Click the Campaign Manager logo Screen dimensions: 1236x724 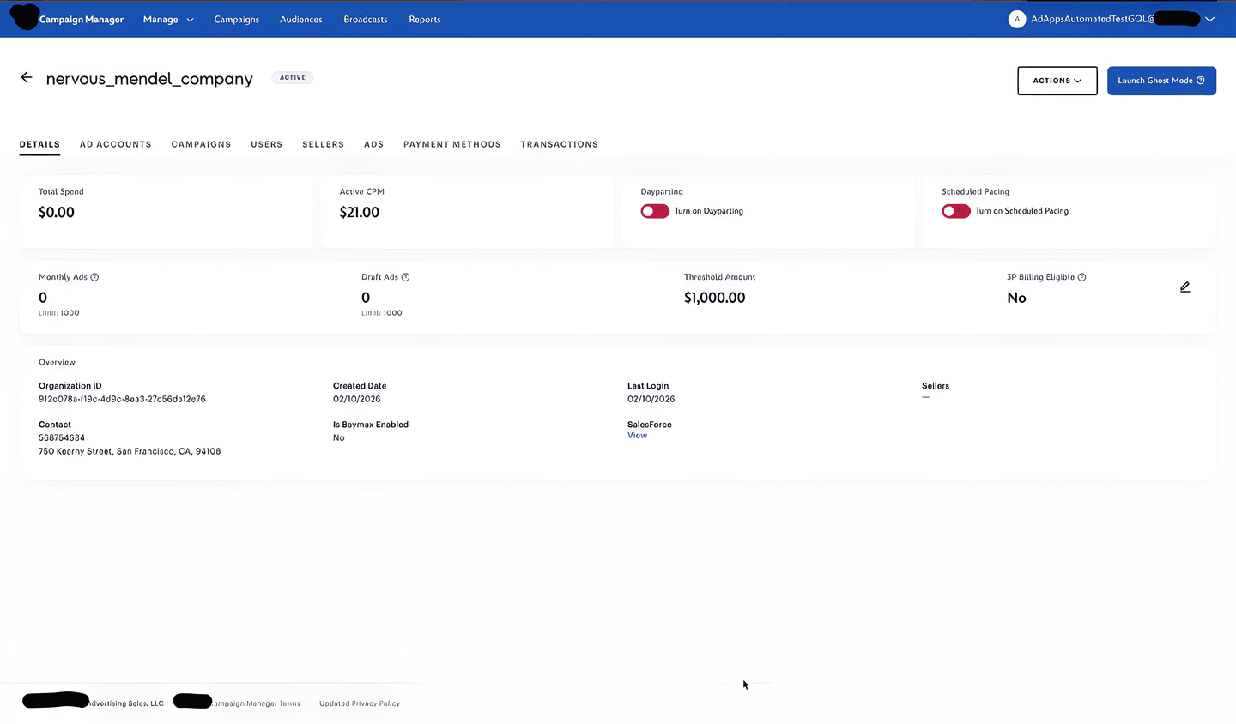81,19
